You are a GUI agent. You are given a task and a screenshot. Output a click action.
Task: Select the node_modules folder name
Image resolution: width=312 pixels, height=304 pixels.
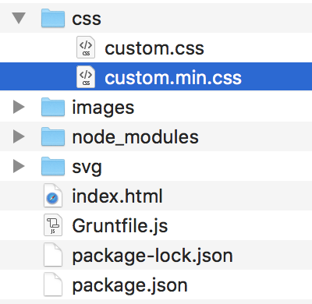click(135, 137)
